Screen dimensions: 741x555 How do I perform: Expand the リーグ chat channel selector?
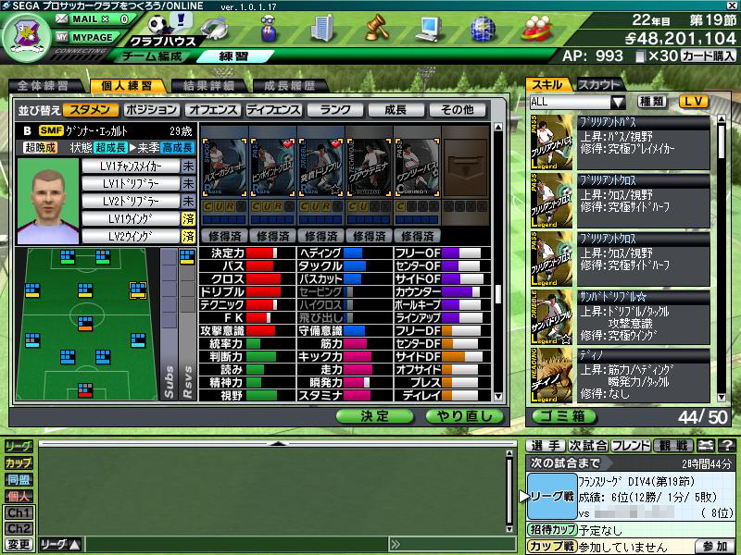[61, 544]
